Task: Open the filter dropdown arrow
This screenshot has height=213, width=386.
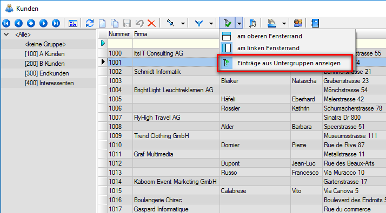Action: 211,24
